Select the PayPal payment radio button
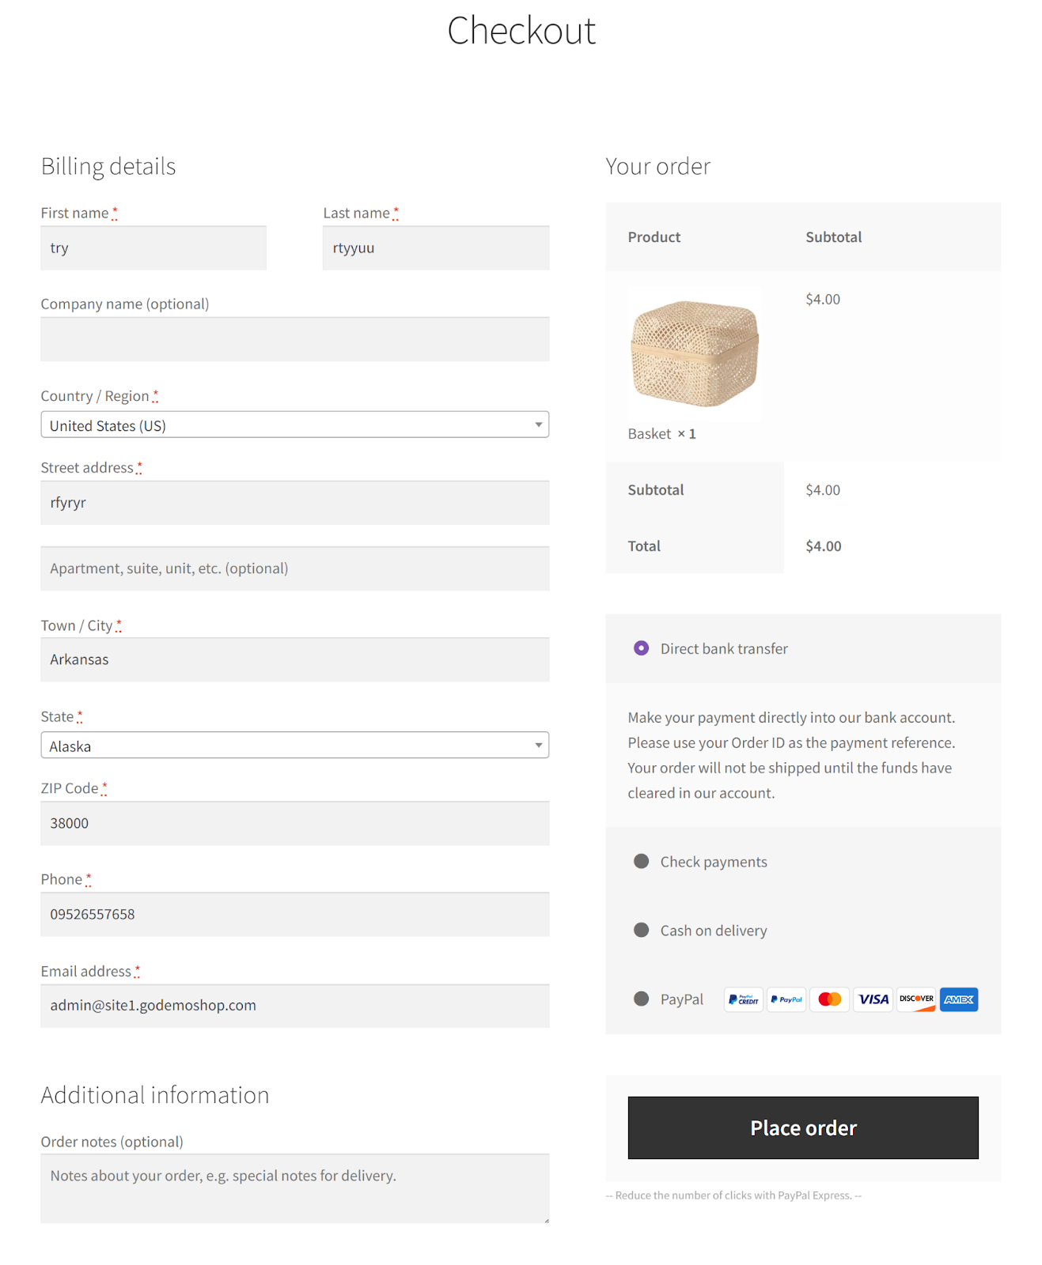The image size is (1042, 1265). (642, 999)
